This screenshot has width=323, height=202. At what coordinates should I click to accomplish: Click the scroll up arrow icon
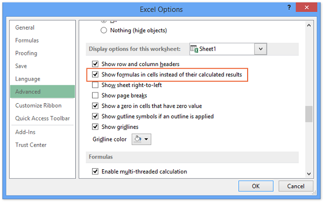[309, 25]
